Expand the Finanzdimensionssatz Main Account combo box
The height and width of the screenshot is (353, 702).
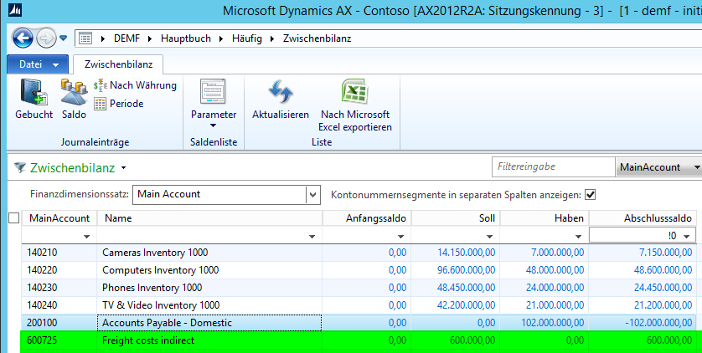pos(313,194)
